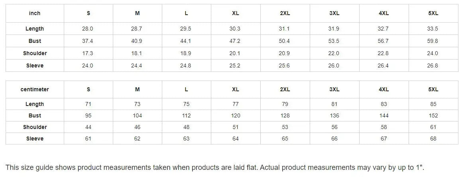The width and height of the screenshot is (470, 177).
Task: Select the 104 bust value for size M
Action: (x=137, y=116)
